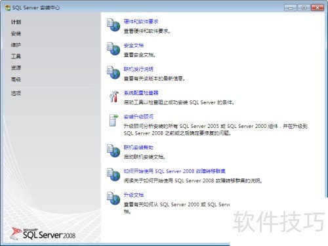Image resolution: width=328 pixels, height=246 pixels.
Task: Click description starting 阅读关于如何开始使用 SQL Server 2008
Action: point(193,180)
